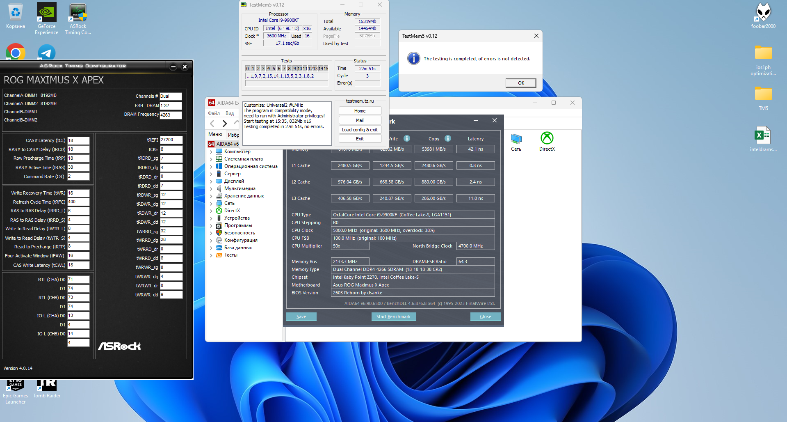This screenshot has width=787, height=422.
Task: Click the tREFI value field
Action: point(171,140)
